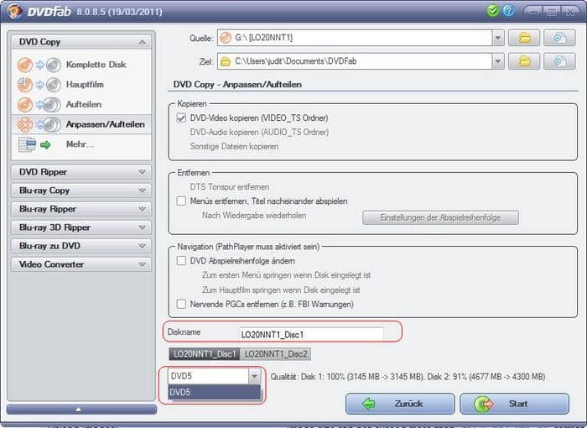Select Komplette Disk mode

(x=81, y=65)
